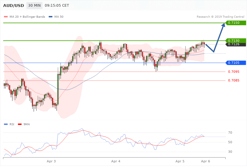The image size is (247, 167).
Task: Click the MA 50 legend color swatch
Action: (51, 17)
